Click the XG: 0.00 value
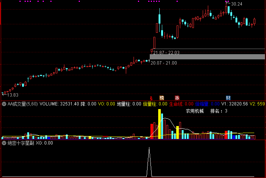Screen dimensions: 266x178 pyautogui.click(x=44, y=143)
